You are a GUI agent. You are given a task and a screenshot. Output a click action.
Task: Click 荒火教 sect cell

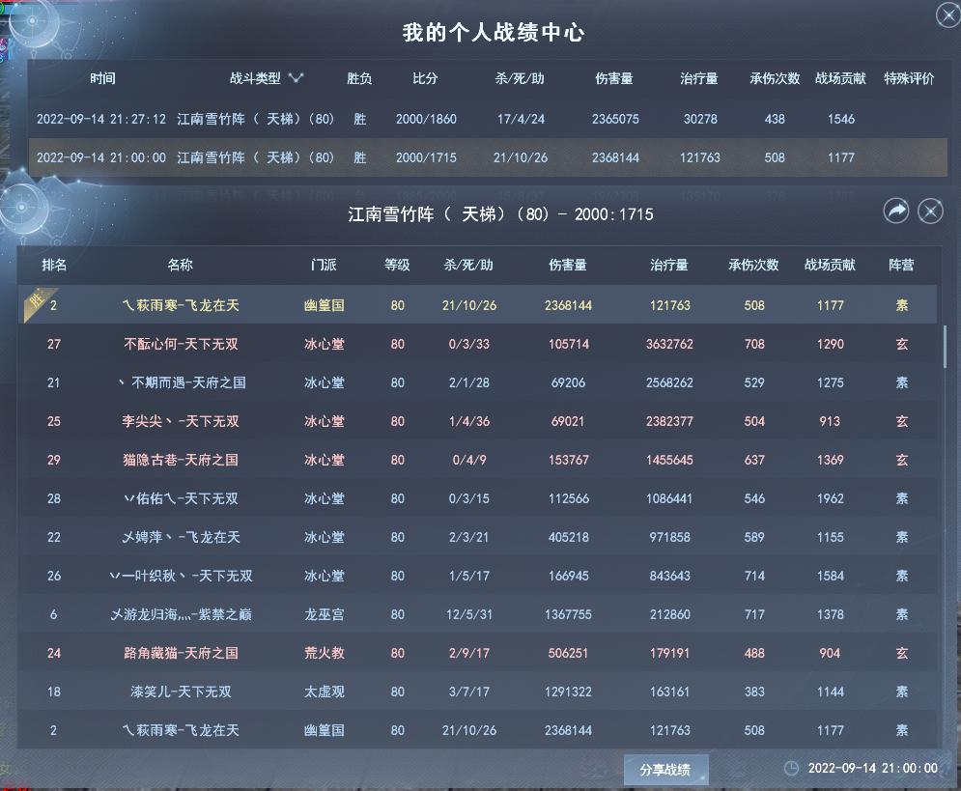[x=325, y=653]
